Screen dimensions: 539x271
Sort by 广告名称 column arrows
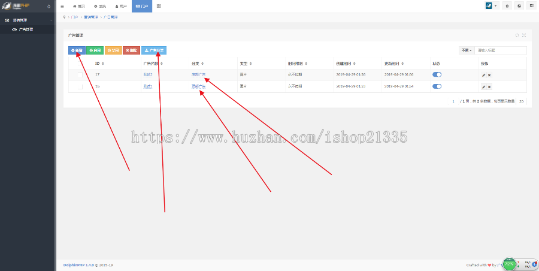tap(162, 64)
